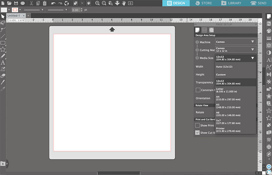Screen dimensions: 272x175
Task: Add new document tab plus button
Action: pyautogui.click(x=28, y=16)
